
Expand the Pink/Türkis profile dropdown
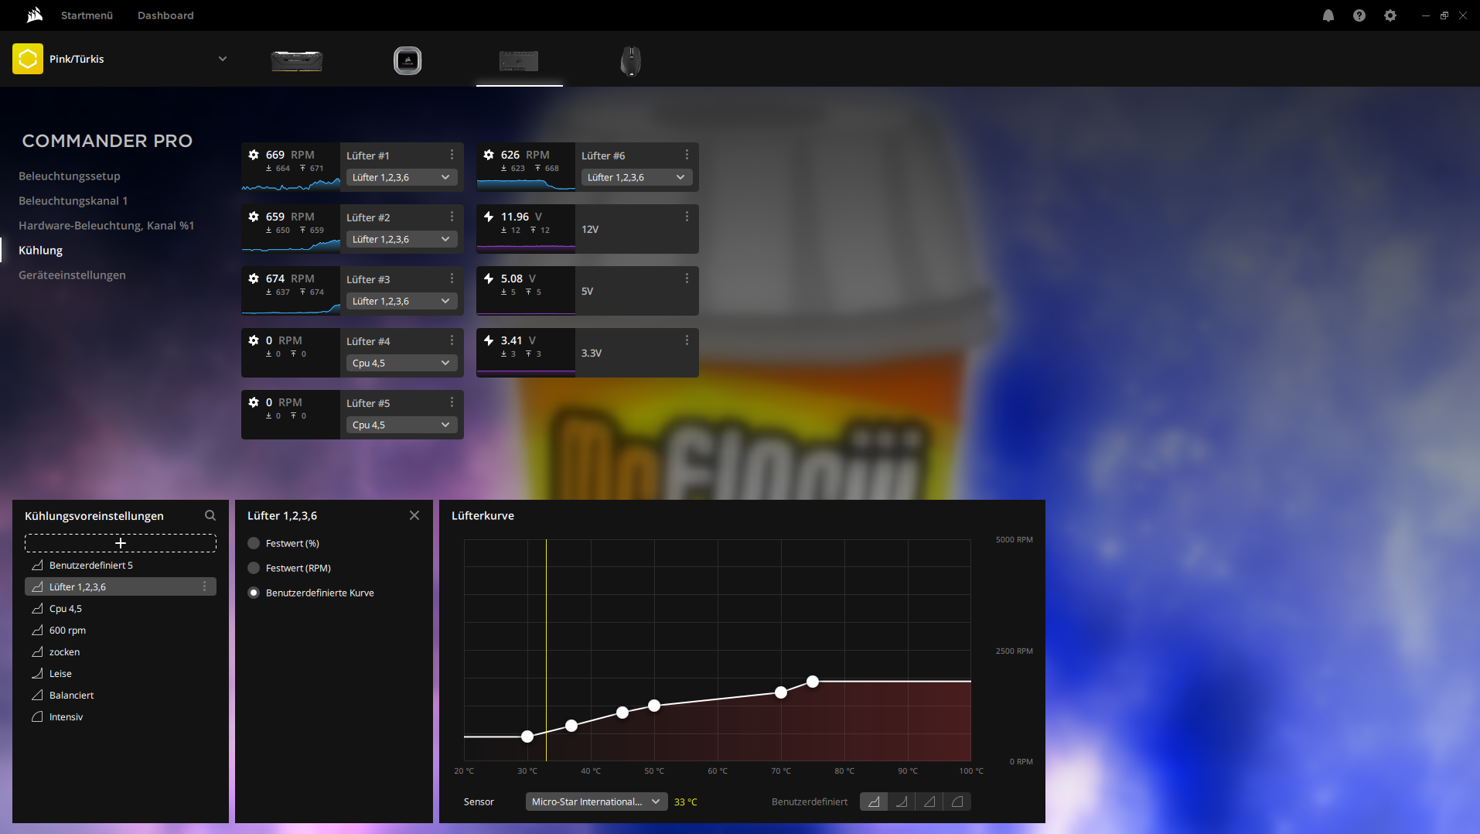(223, 59)
